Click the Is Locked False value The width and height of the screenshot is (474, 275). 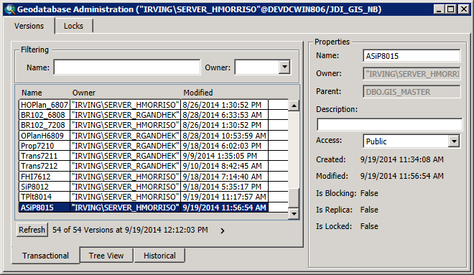pos(369,226)
